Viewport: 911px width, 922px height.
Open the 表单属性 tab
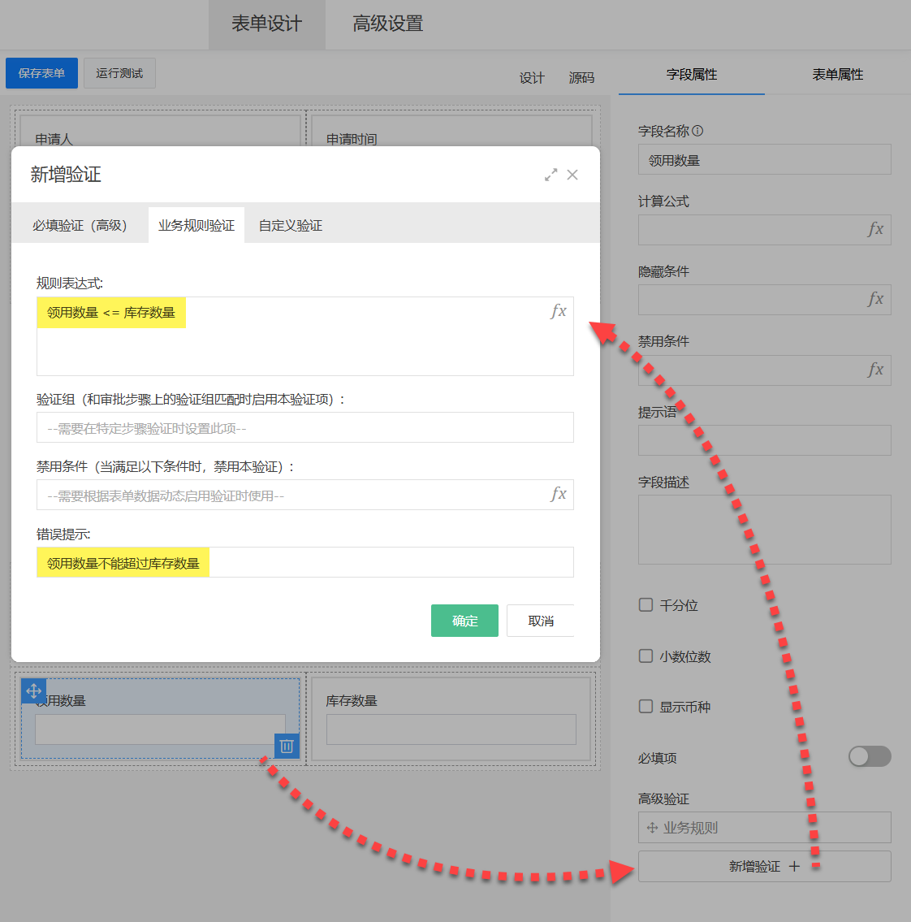837,75
